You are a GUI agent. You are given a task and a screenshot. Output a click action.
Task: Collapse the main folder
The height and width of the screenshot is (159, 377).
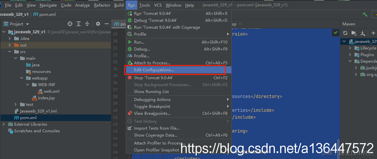[16, 58]
